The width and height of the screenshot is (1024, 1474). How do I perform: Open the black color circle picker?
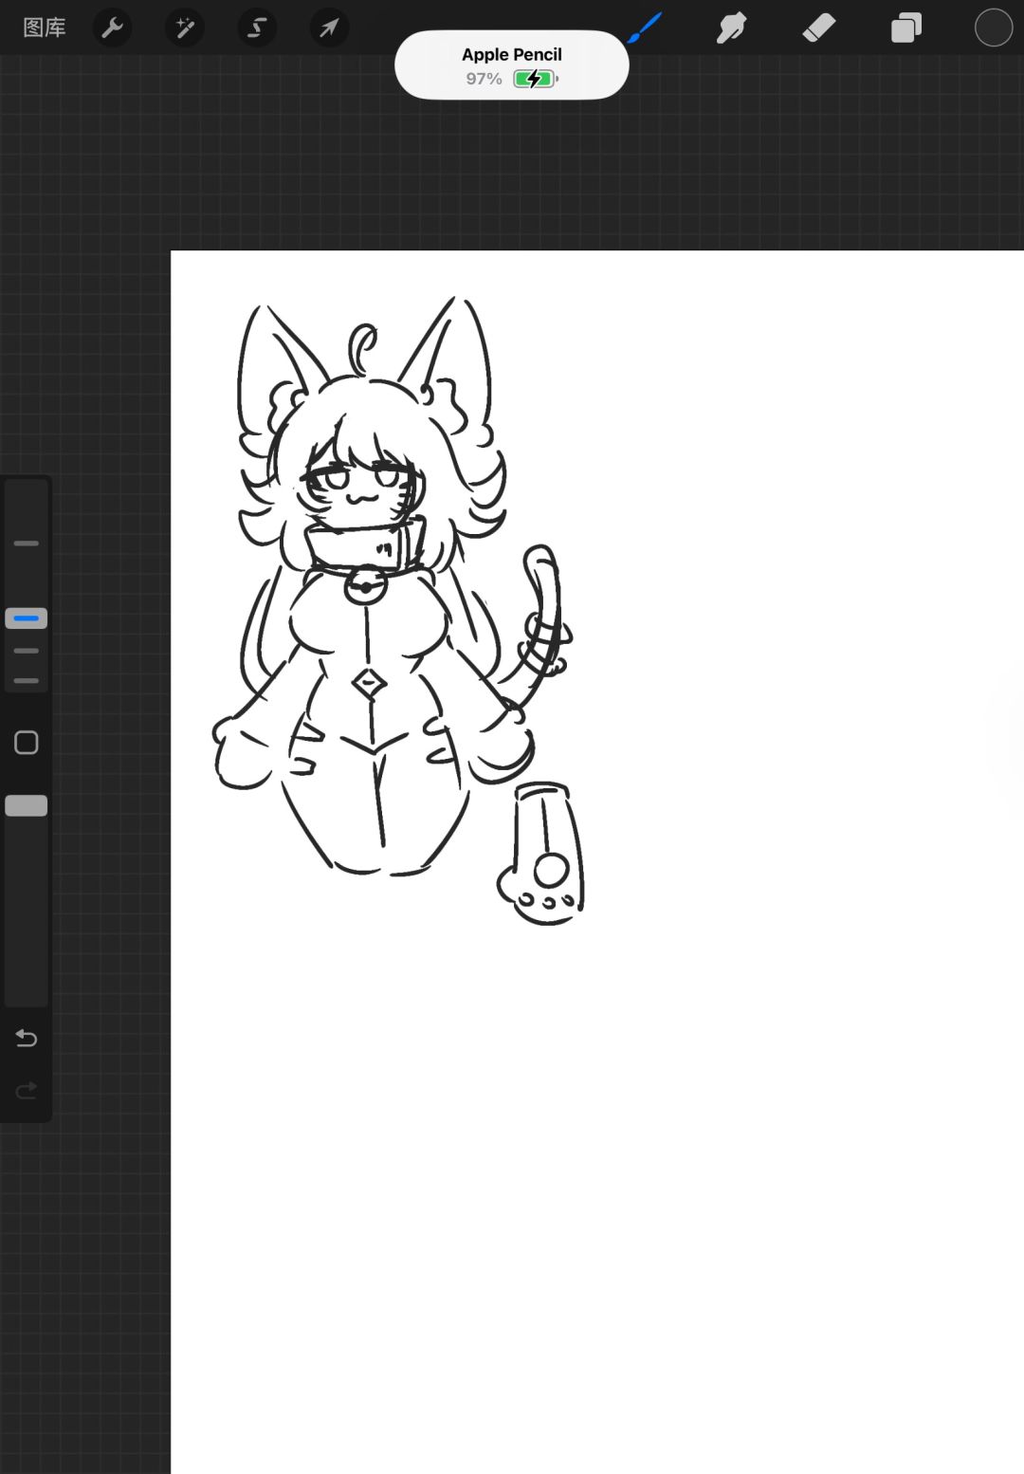click(x=994, y=28)
